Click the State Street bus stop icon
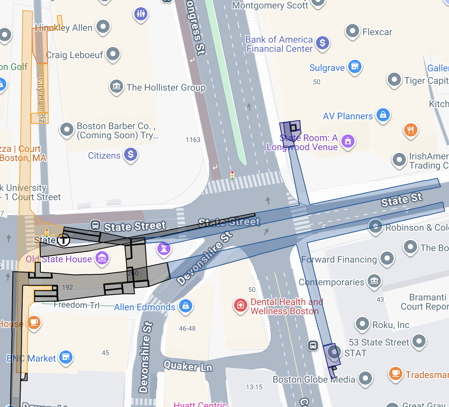The height and width of the screenshot is (407, 449). click(95, 226)
